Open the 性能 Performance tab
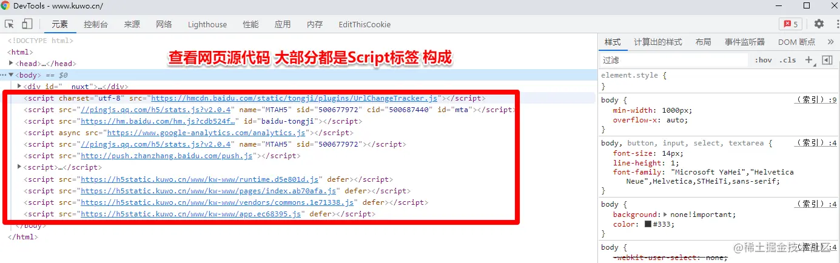Image resolution: width=840 pixels, height=263 pixels. pos(250,24)
